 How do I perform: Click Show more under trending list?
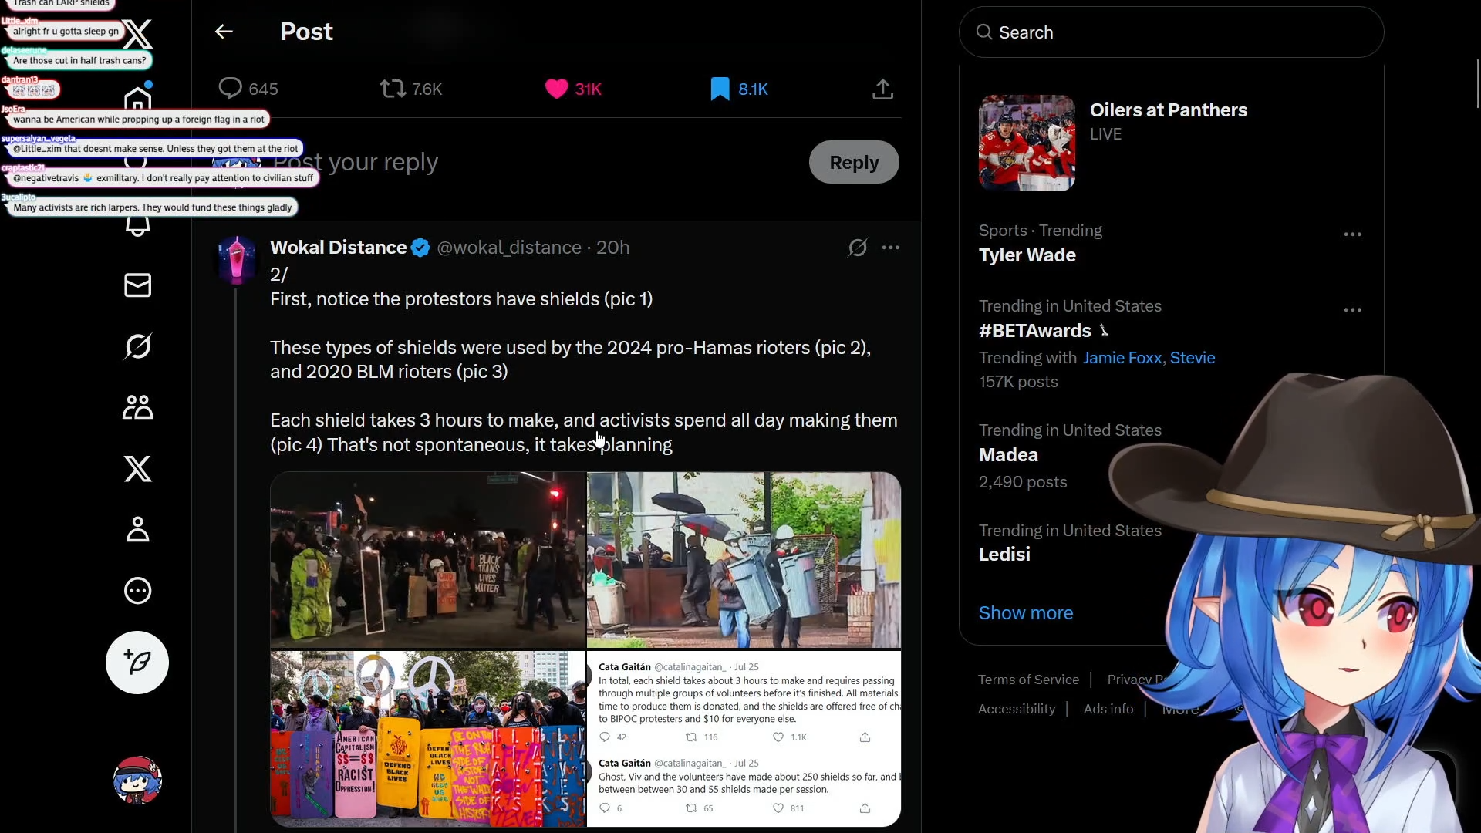click(x=1025, y=613)
